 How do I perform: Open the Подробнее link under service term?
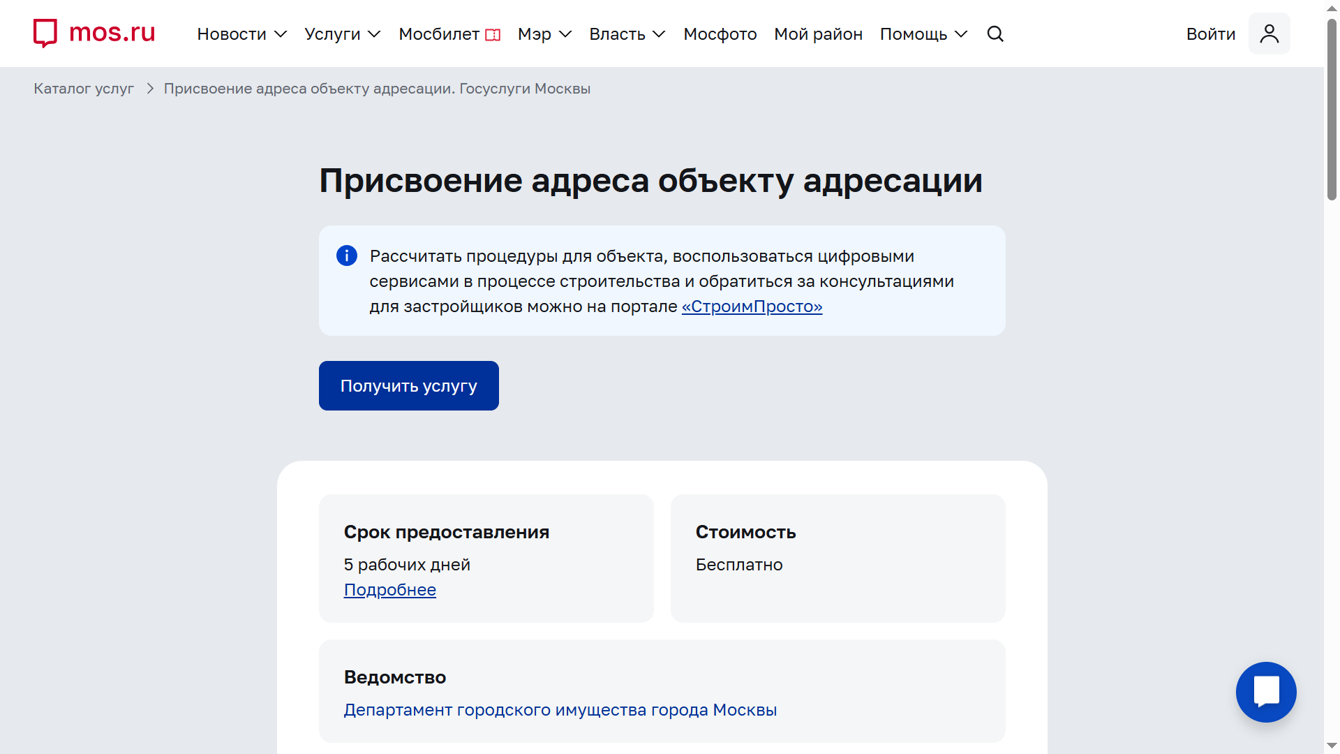(x=389, y=590)
